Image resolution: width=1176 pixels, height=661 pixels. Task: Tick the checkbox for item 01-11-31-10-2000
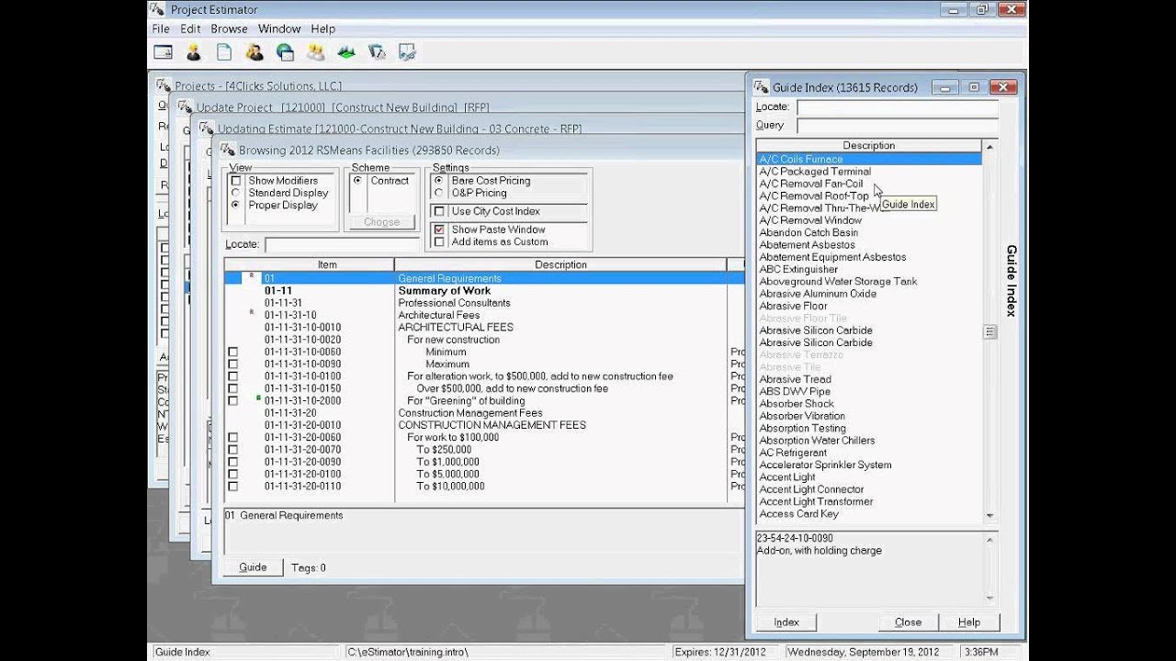(x=232, y=400)
